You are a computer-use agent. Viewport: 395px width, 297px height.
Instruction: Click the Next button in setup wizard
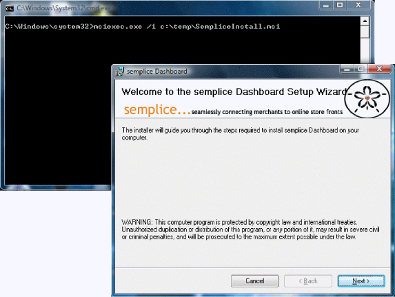tap(361, 281)
